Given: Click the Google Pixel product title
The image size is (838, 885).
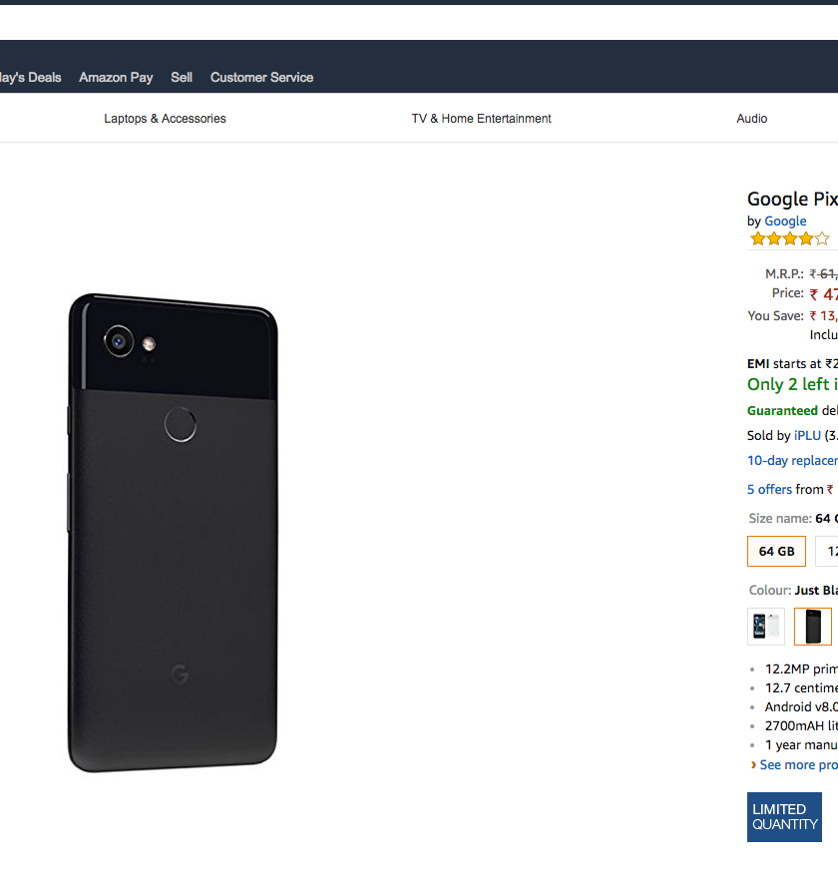Looking at the screenshot, I should [792, 199].
